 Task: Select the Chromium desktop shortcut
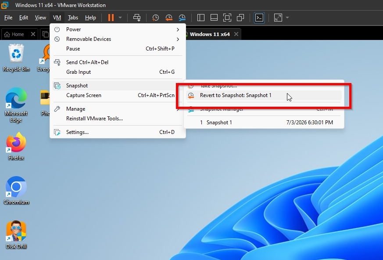(16, 191)
